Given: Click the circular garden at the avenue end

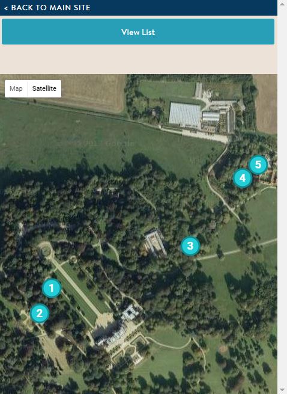Looking at the screenshot, I should point(46,250).
